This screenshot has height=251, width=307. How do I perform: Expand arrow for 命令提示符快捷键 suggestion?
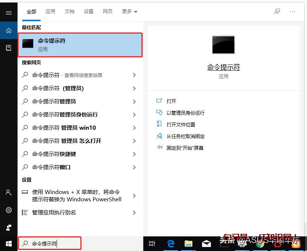[x=134, y=154]
